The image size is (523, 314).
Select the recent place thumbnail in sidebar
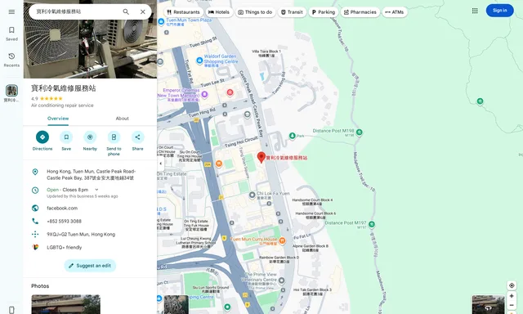11,91
